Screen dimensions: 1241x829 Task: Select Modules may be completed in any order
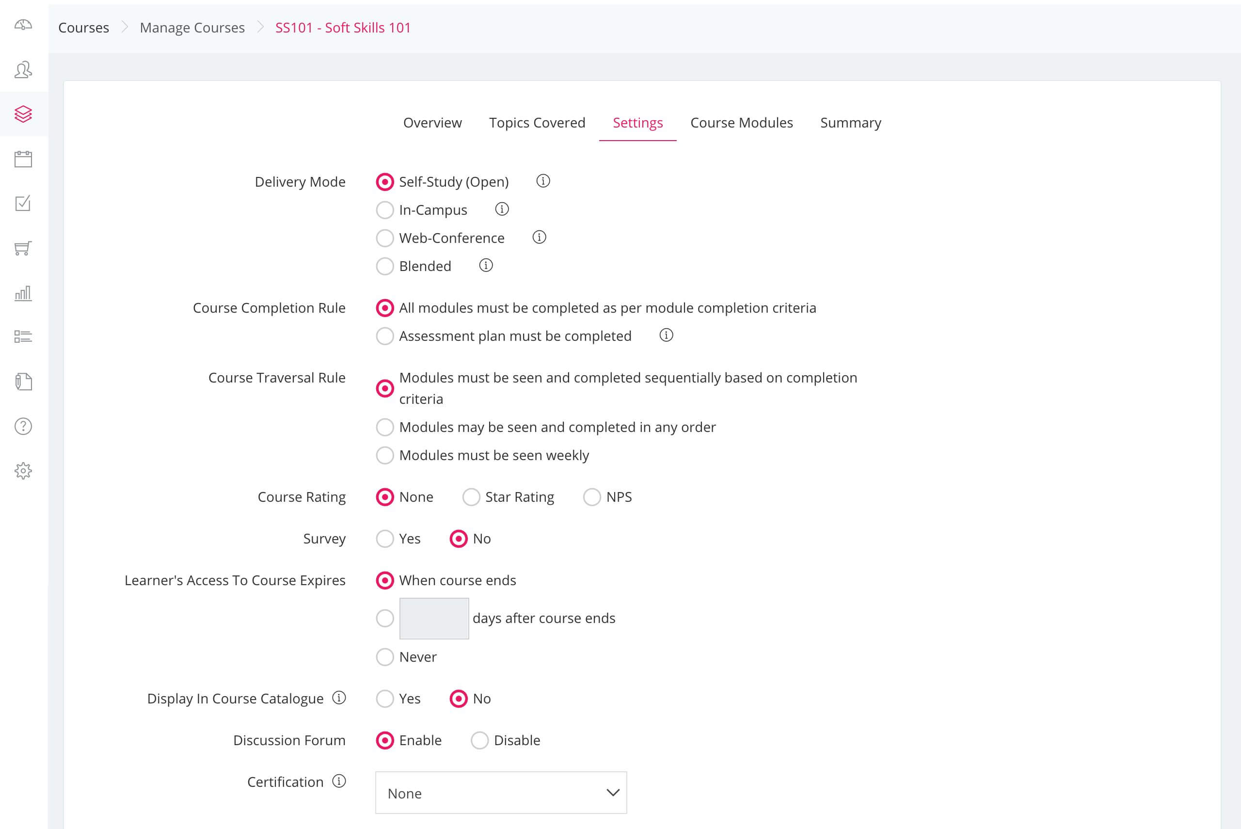(385, 427)
